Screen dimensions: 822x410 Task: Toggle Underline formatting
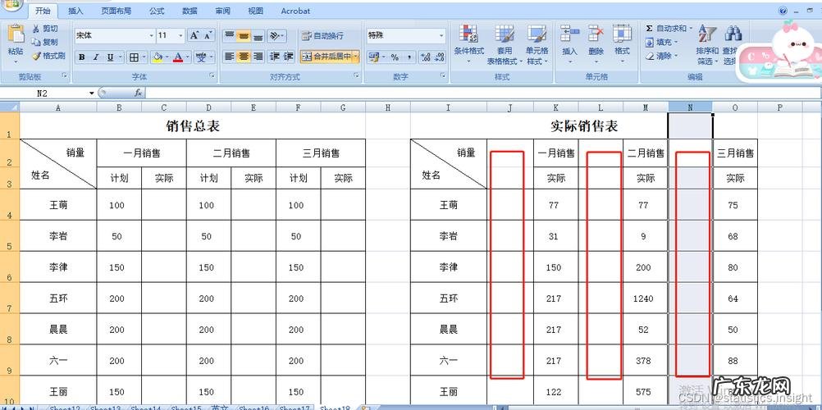point(110,57)
